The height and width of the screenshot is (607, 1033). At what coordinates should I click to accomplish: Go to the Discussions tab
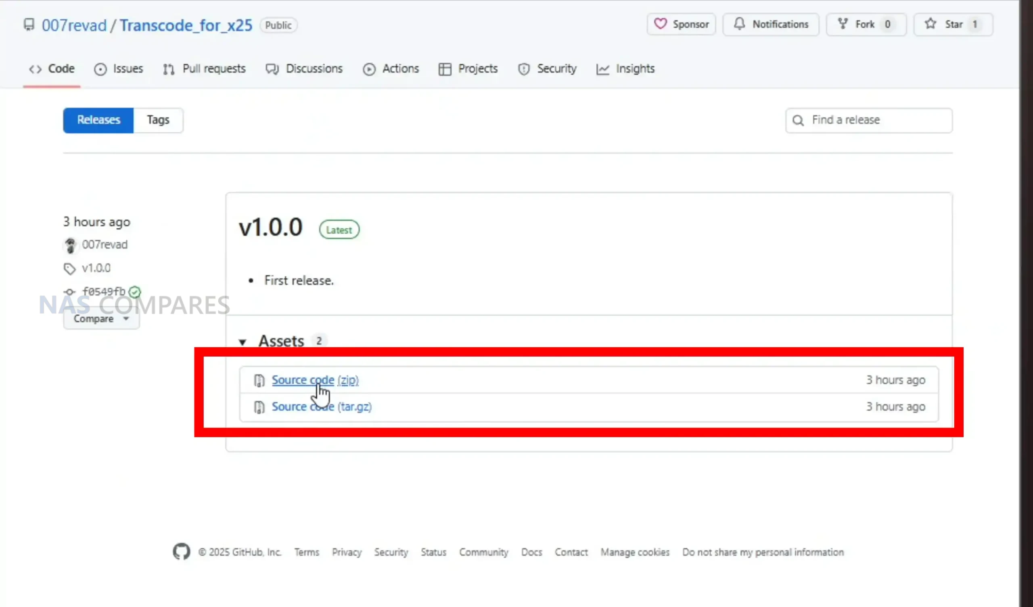(x=304, y=69)
